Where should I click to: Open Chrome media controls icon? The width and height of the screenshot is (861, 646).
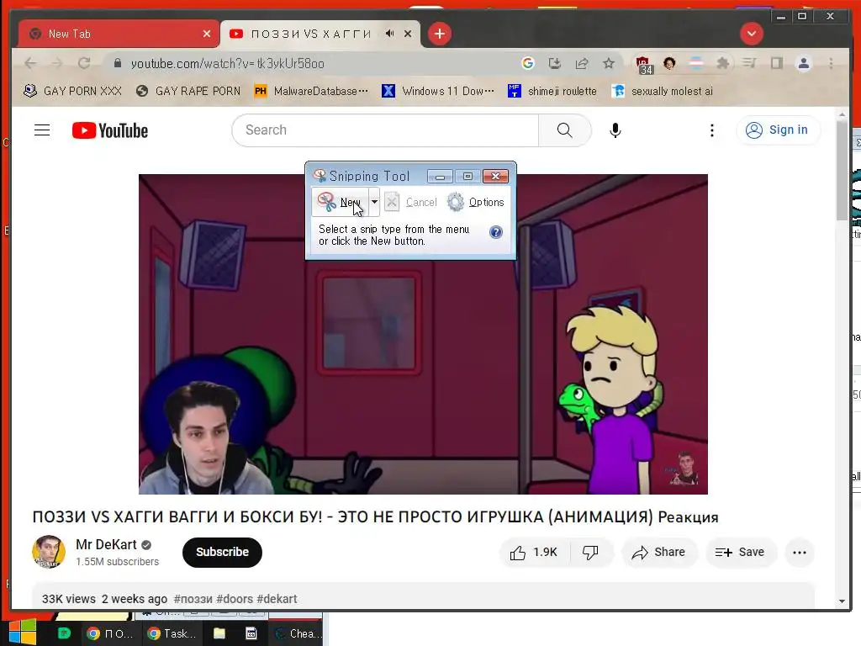(x=749, y=63)
